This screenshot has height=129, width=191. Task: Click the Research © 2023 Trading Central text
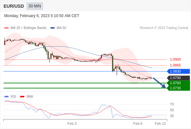point(164,28)
